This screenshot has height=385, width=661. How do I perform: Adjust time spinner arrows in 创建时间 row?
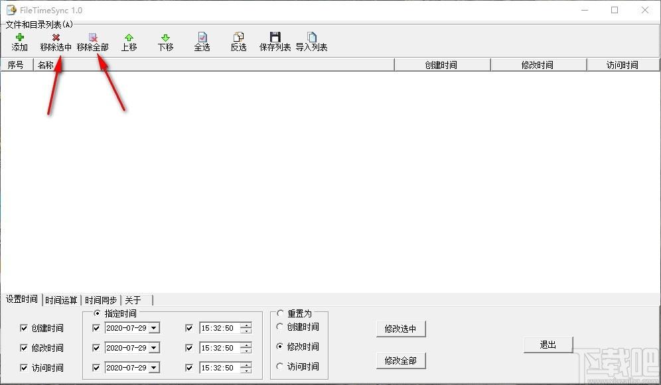[246, 328]
